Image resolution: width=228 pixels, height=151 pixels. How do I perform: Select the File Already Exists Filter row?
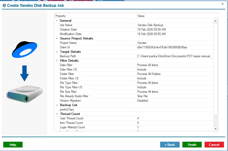click(x=134, y=96)
